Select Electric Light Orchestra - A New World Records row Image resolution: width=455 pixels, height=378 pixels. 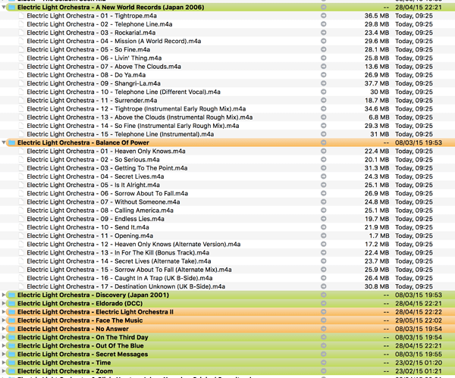[227, 8]
